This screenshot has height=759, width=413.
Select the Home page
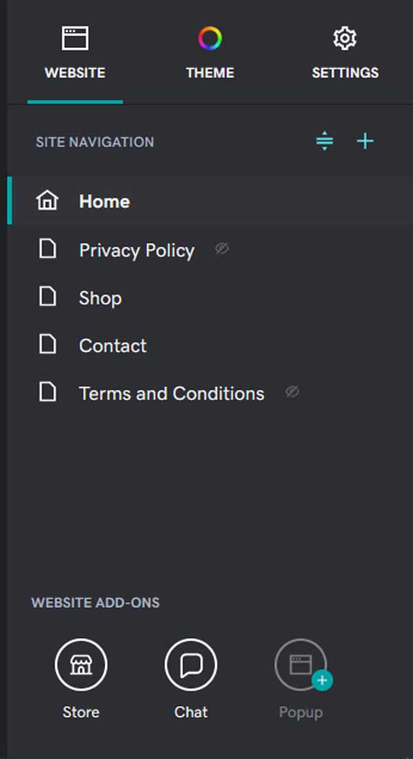105,201
